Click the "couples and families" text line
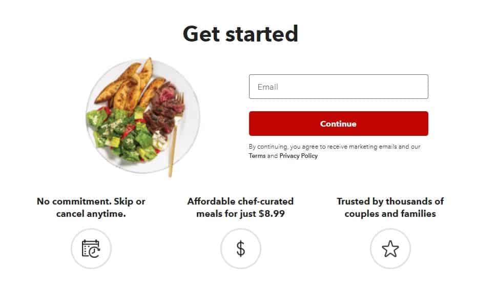This screenshot has width=496, height=284. coord(390,213)
